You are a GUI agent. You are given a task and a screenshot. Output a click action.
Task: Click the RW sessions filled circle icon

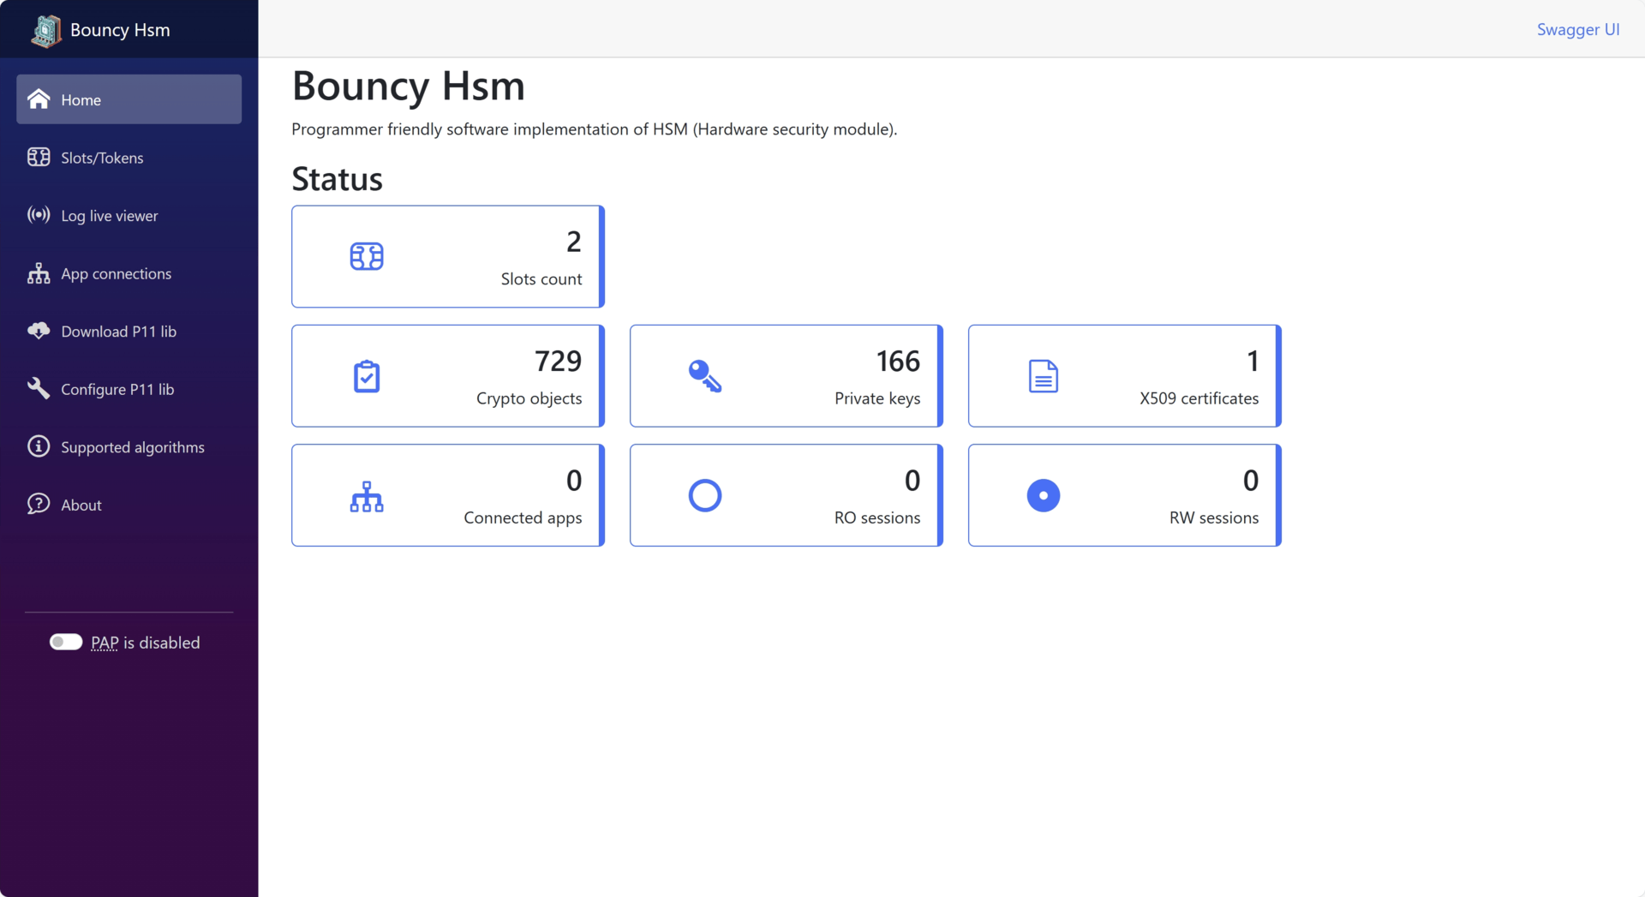[1043, 495]
